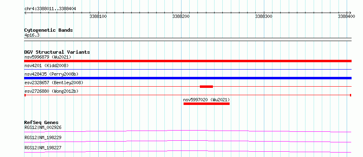Open the Cytogenetic Bands track heading

[49, 30]
